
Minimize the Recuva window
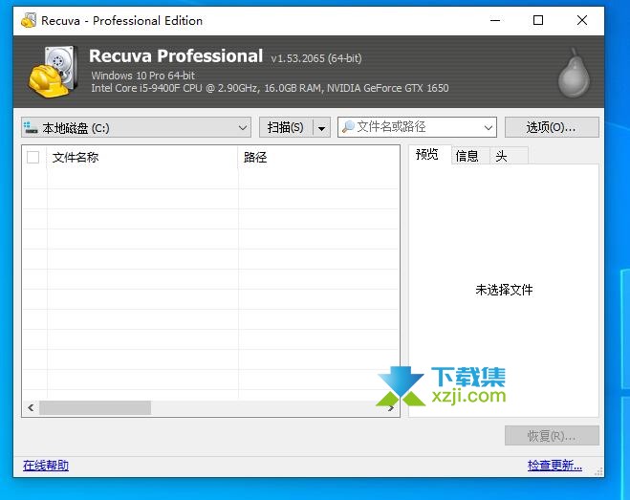pyautogui.click(x=495, y=20)
